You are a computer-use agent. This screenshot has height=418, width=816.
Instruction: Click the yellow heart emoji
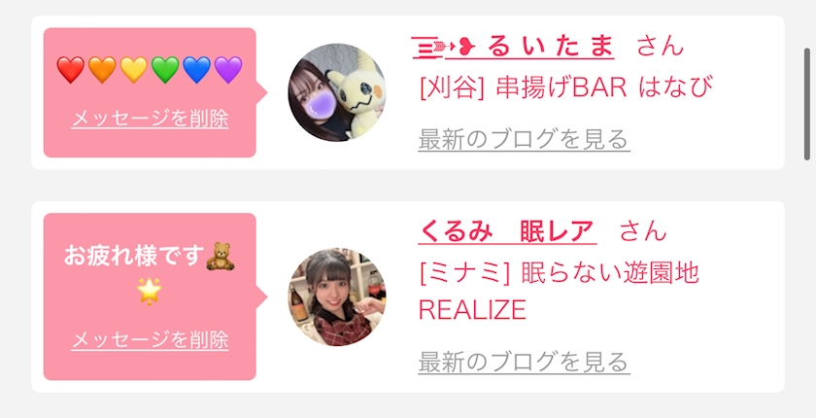pyautogui.click(x=134, y=70)
